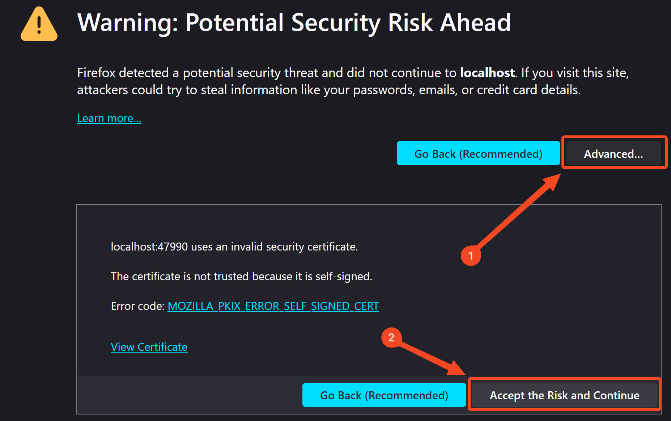Open the Learn more link
This screenshot has height=421, width=671.
pyautogui.click(x=109, y=118)
